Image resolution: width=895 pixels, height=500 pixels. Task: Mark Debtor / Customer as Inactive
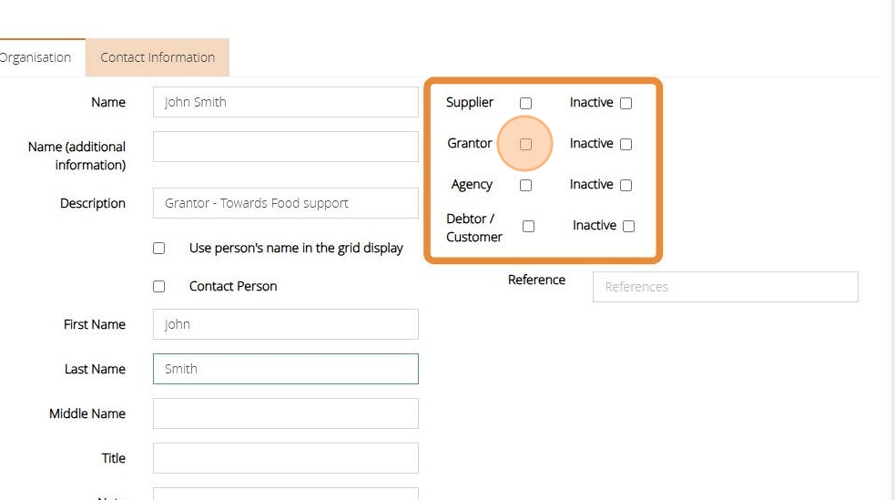(628, 226)
